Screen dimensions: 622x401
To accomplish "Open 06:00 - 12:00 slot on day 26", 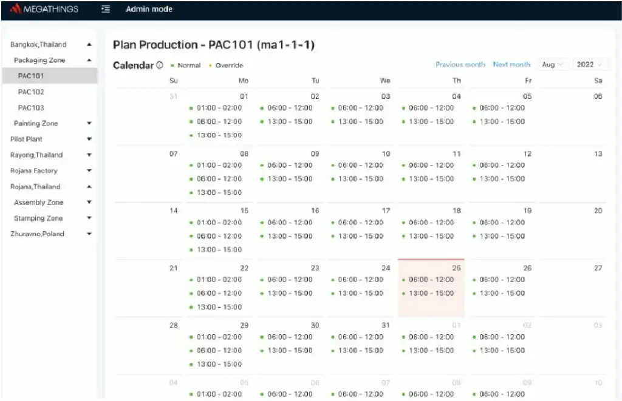I will tap(502, 279).
